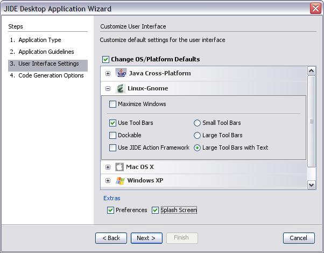Click the Windows XP flag icon
The height and width of the screenshot is (253, 324).
(x=120, y=181)
